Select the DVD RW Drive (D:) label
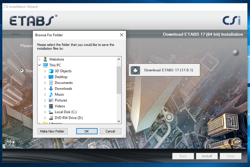 coord(69,118)
